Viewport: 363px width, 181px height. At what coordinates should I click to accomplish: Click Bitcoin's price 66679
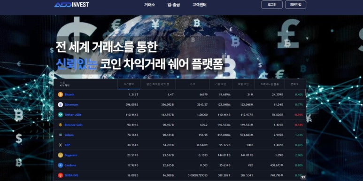(203, 94)
